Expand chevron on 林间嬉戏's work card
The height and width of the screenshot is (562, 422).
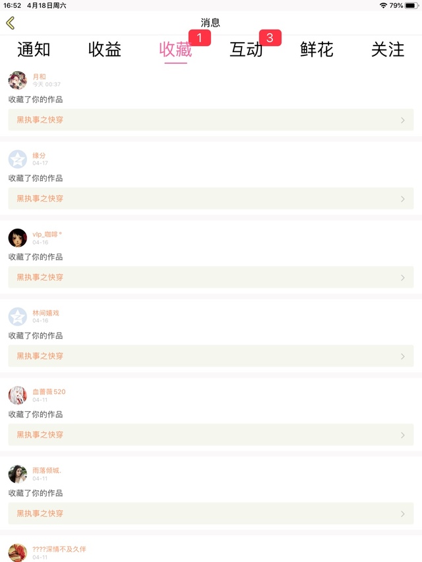(403, 356)
